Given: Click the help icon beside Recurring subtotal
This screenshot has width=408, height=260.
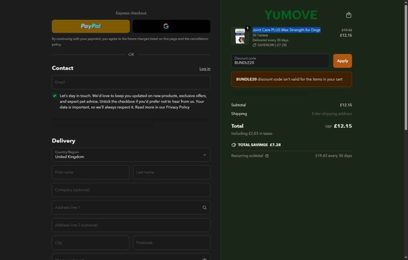Looking at the screenshot, I should [x=267, y=156].
